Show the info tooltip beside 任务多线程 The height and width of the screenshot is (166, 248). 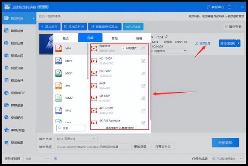[55, 159]
